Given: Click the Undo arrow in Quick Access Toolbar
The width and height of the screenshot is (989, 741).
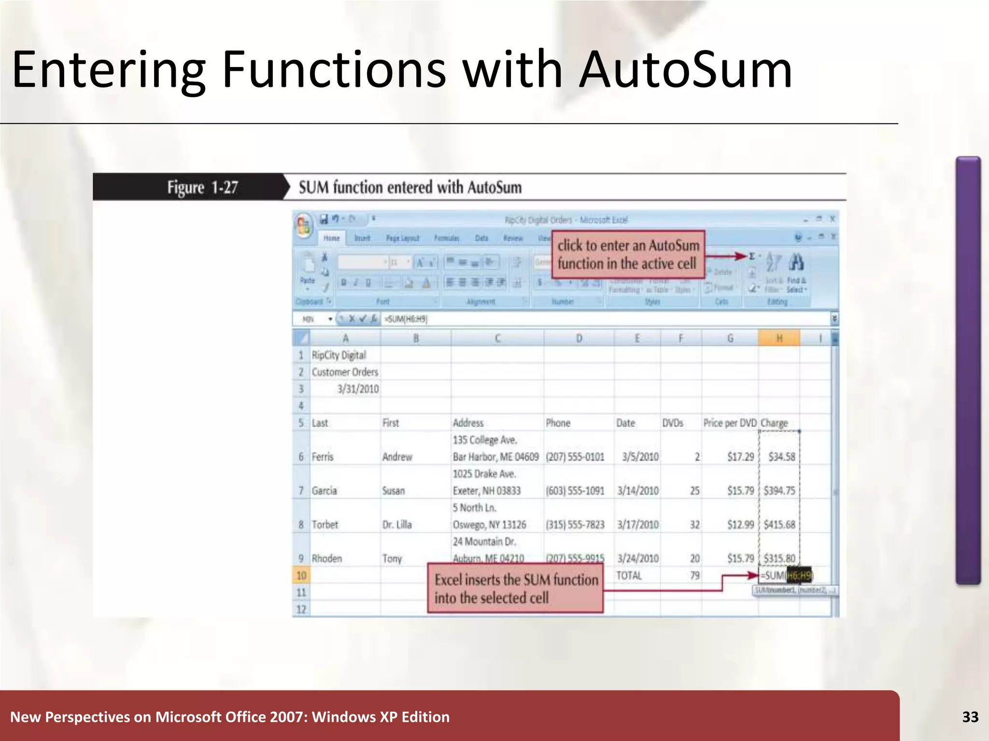Looking at the screenshot, I should (x=335, y=219).
